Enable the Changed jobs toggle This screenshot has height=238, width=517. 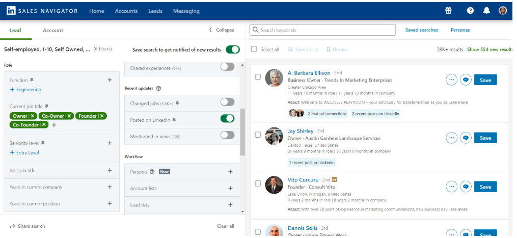[x=227, y=102]
